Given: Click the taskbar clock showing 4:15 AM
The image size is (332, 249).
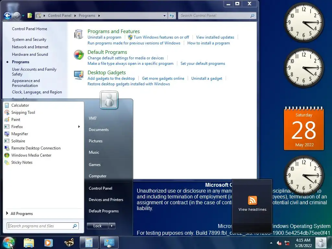Looking at the screenshot, I should tap(303, 243).
